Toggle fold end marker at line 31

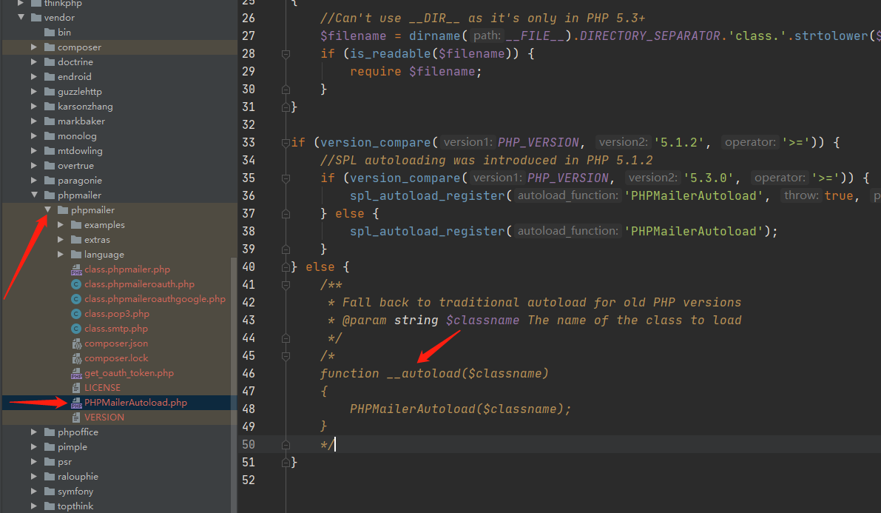(x=286, y=107)
